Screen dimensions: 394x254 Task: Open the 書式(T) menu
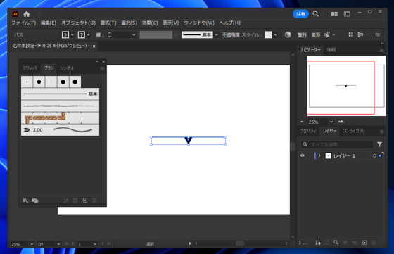point(108,23)
